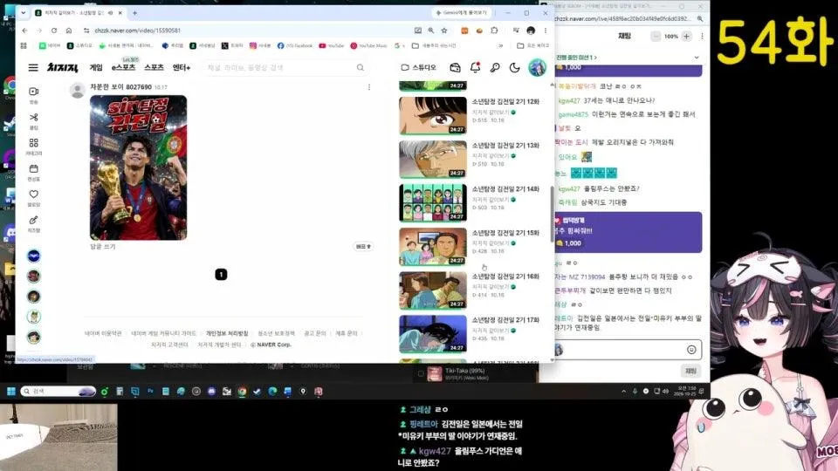The image size is (838, 471).
Task: Open the Windows Start menu
Action: (11, 392)
